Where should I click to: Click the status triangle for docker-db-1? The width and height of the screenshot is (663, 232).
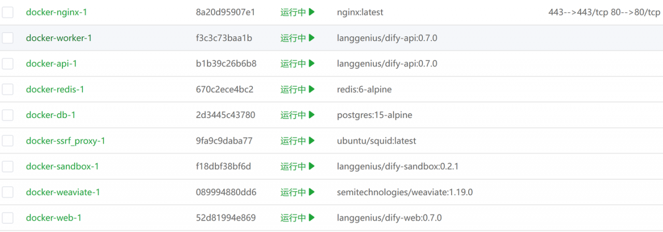[312, 115]
